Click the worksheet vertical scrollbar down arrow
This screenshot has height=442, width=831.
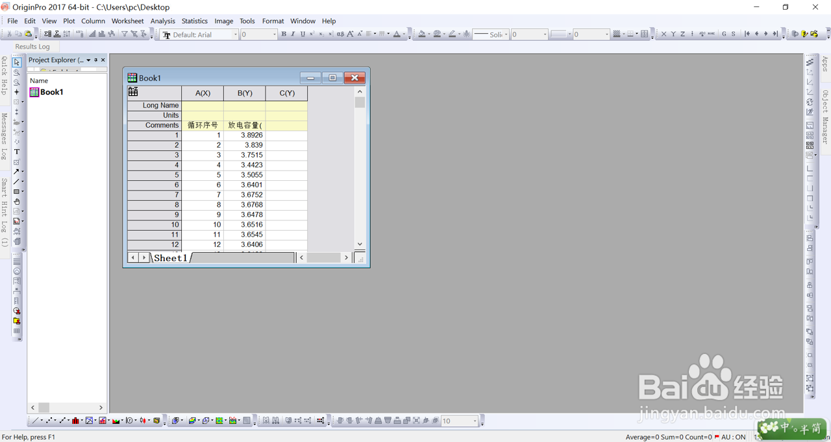[360, 244]
